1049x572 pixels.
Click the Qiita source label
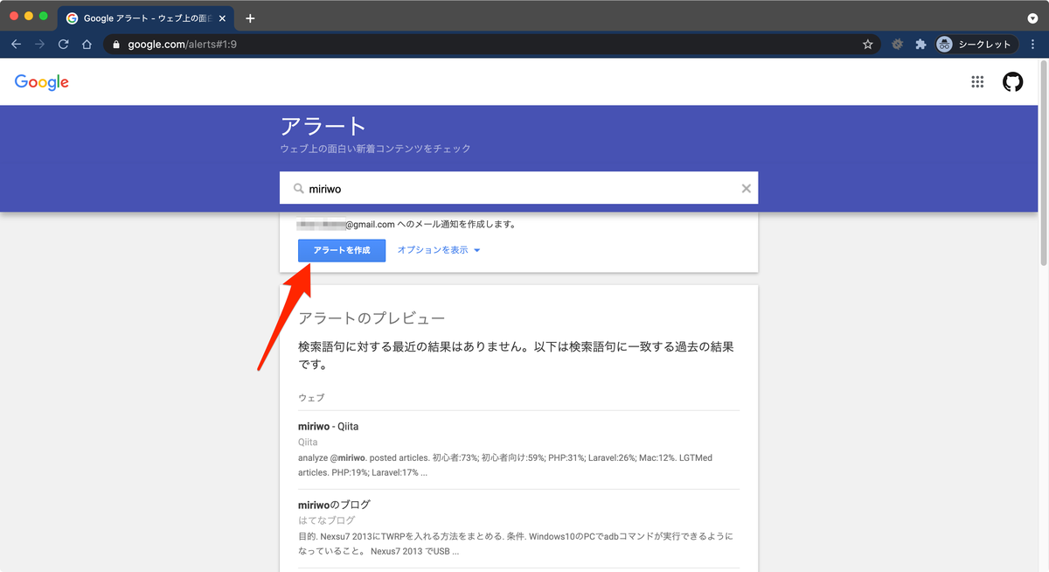pos(308,443)
